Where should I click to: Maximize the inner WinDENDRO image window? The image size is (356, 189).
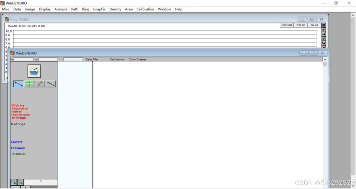[313, 53]
